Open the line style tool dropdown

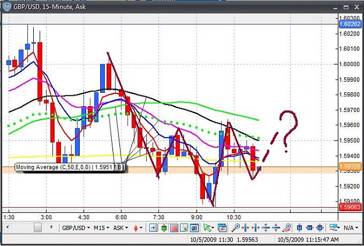click(334, 228)
